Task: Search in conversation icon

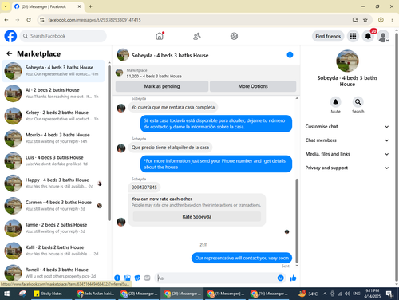Action: click(358, 102)
